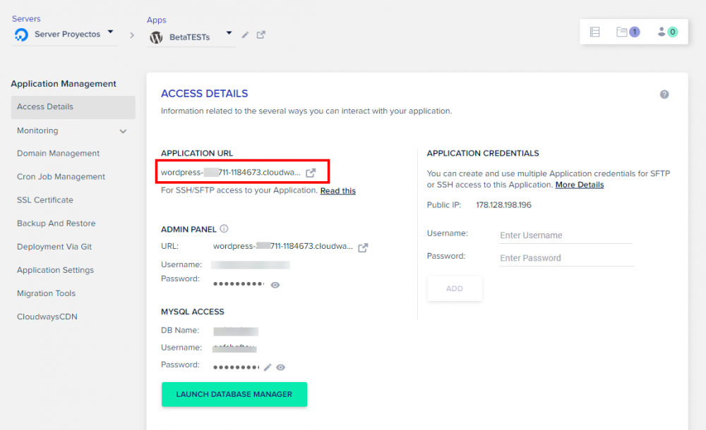Click the help question mark icon
Screen dimensions: 706x430
[664, 94]
